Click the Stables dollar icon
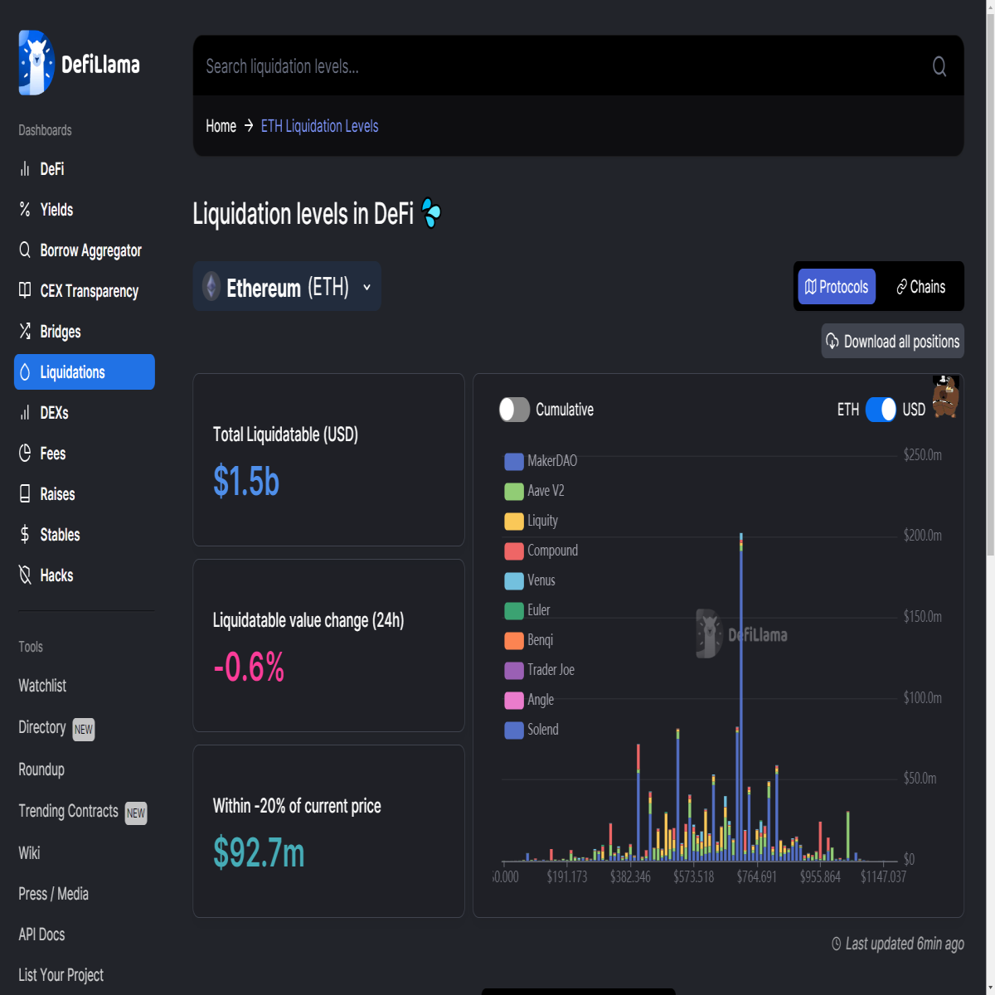The height and width of the screenshot is (995, 995). point(25,535)
